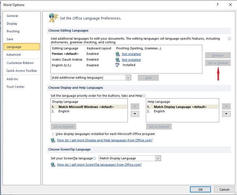The width and height of the screenshot is (237, 195).
Task: Switch to the Advanced options page
Action: tap(13, 55)
